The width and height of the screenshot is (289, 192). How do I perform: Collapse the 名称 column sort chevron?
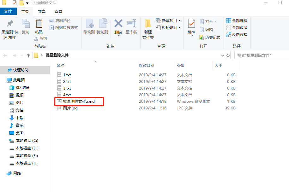pyautogui.click(x=96, y=62)
